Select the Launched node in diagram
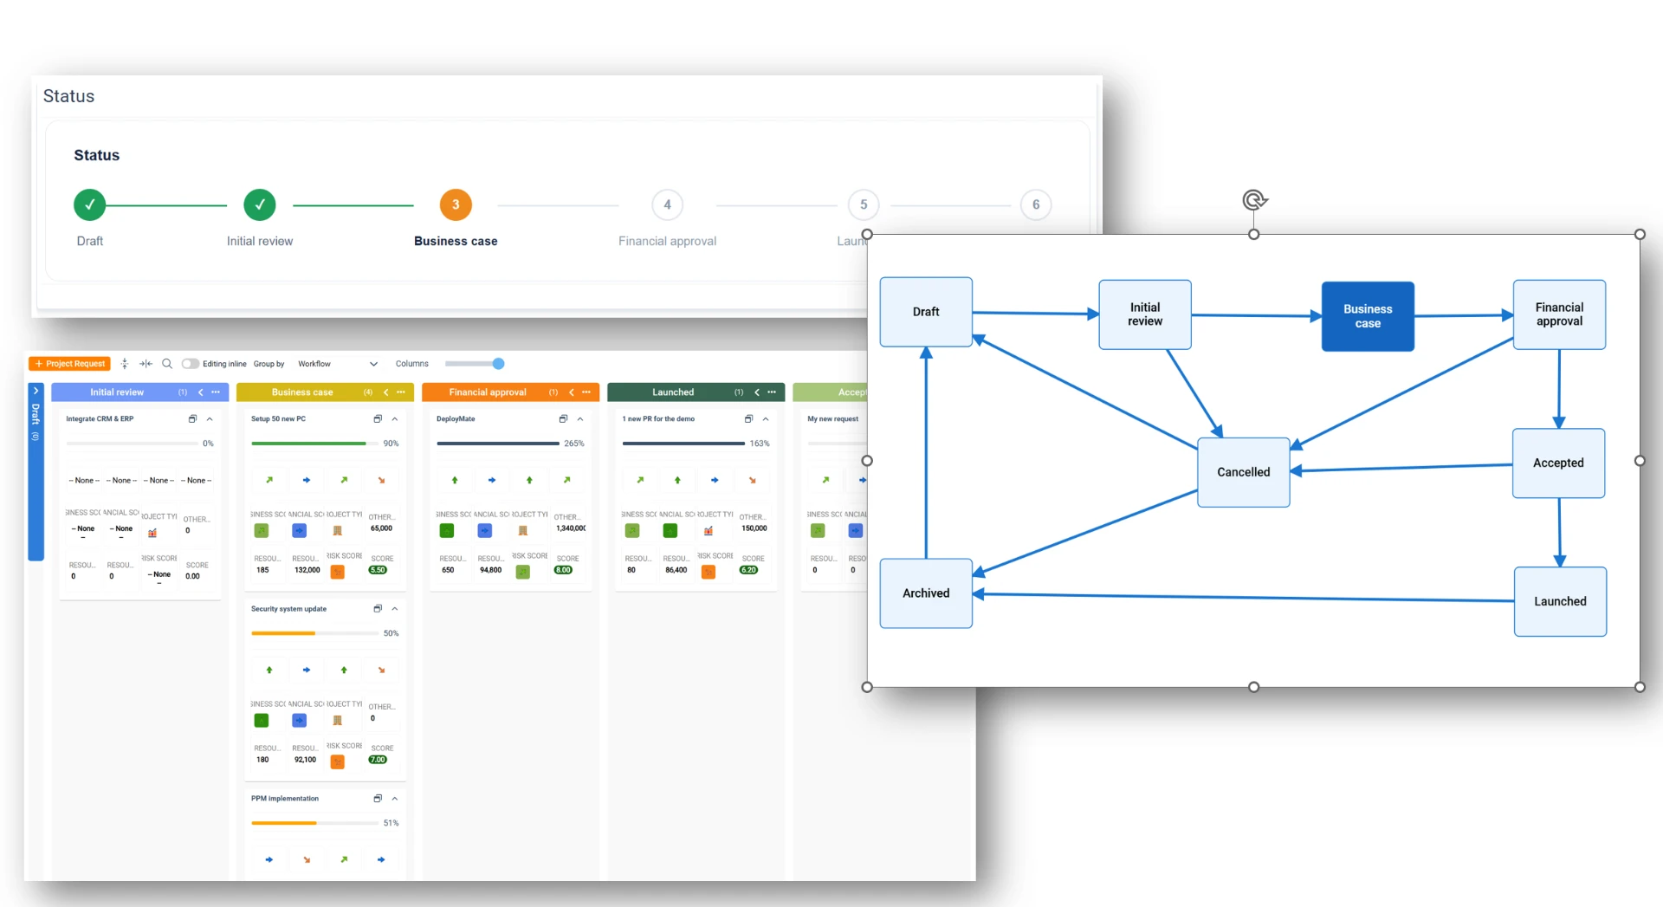This screenshot has height=907, width=1663. [x=1560, y=601]
